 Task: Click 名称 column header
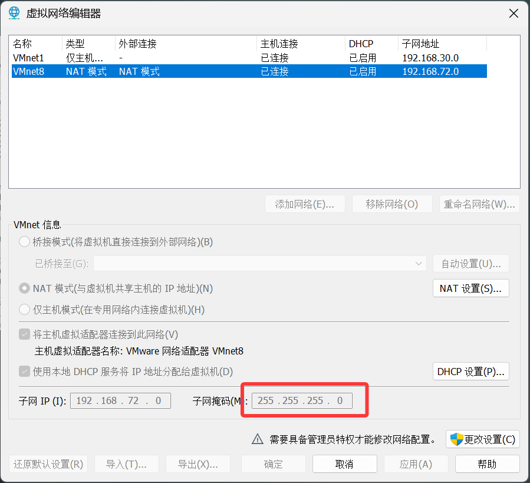(x=37, y=44)
